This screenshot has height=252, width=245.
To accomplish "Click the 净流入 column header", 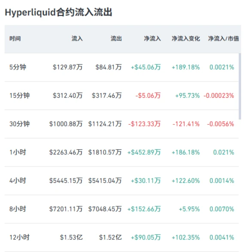I will tap(152, 39).
